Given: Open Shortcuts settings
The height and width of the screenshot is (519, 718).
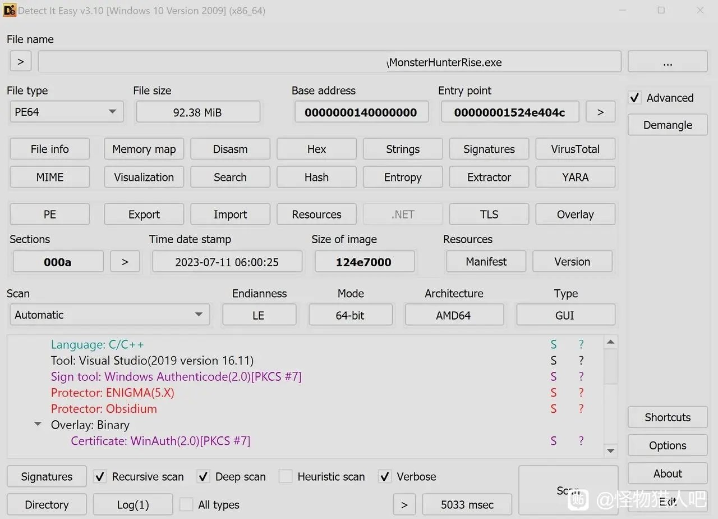Looking at the screenshot, I should (668, 417).
